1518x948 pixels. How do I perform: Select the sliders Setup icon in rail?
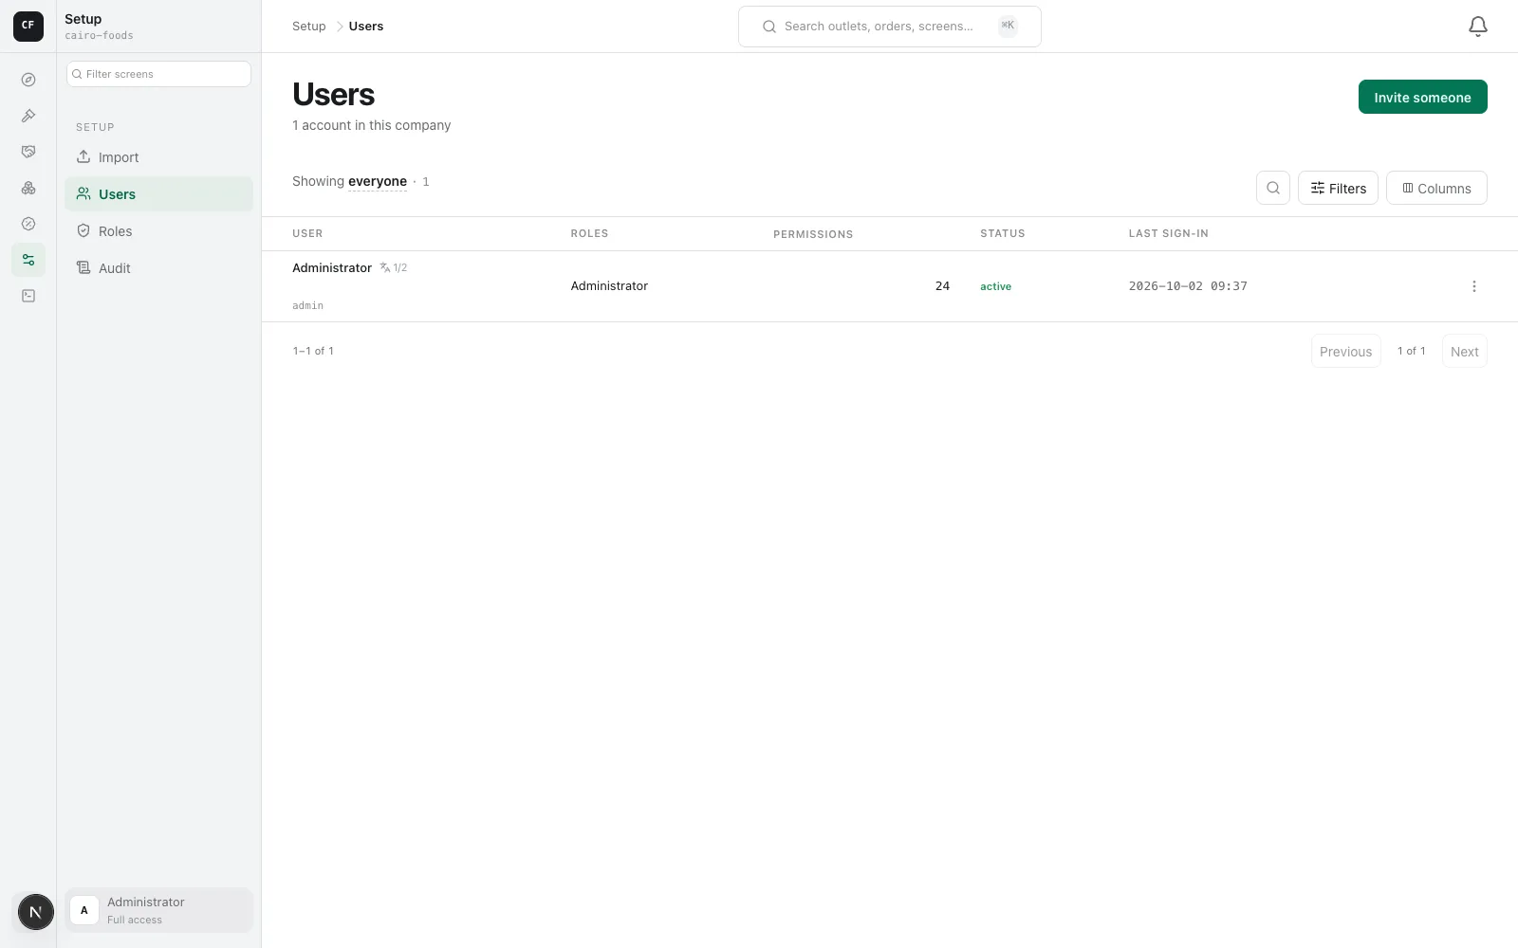tap(28, 260)
